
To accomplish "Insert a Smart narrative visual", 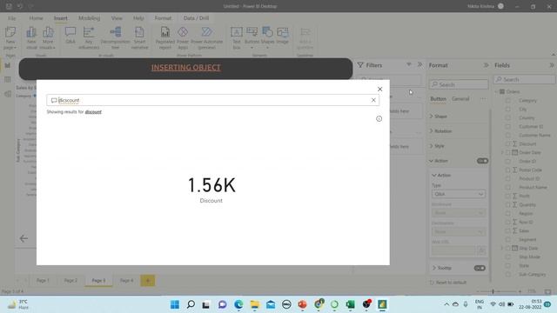I will (139, 38).
